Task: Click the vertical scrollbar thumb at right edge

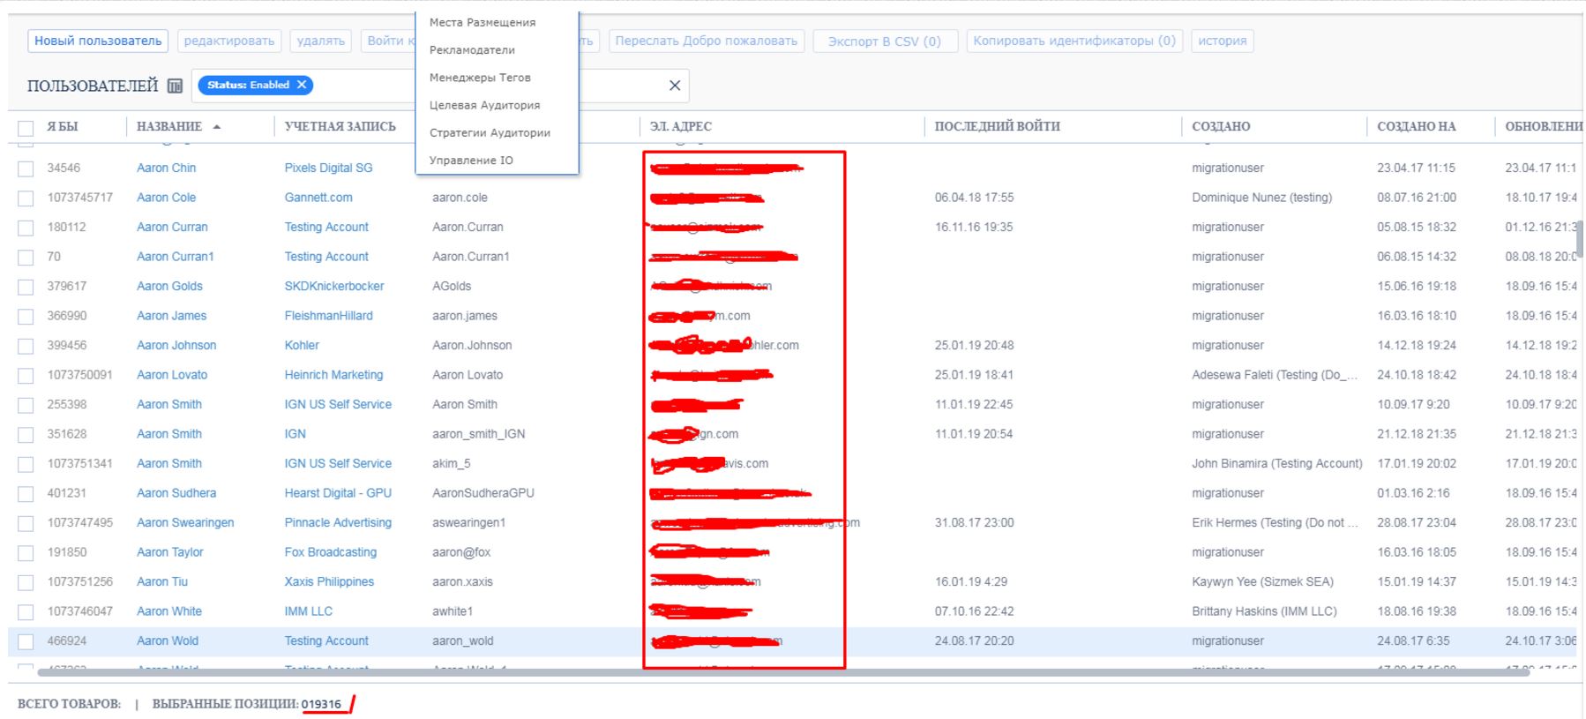Action: point(1582,238)
